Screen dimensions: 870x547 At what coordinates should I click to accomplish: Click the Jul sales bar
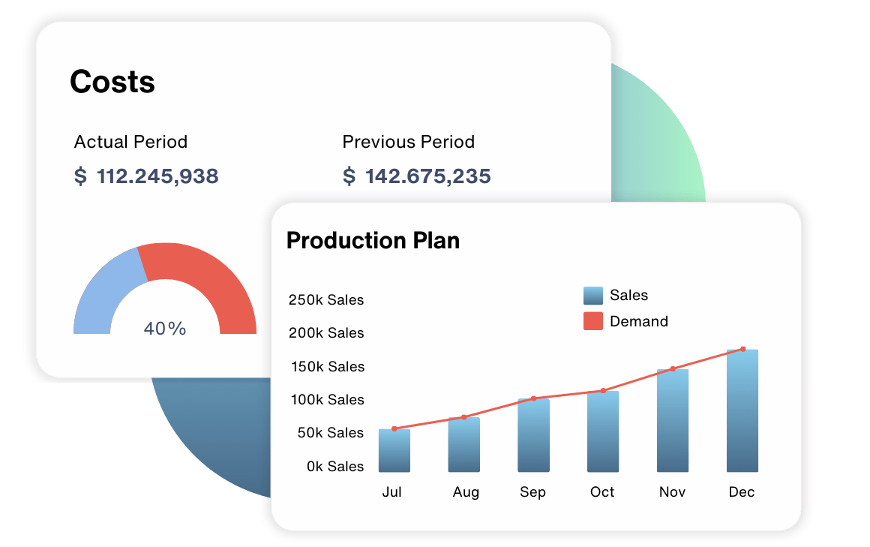(394, 451)
